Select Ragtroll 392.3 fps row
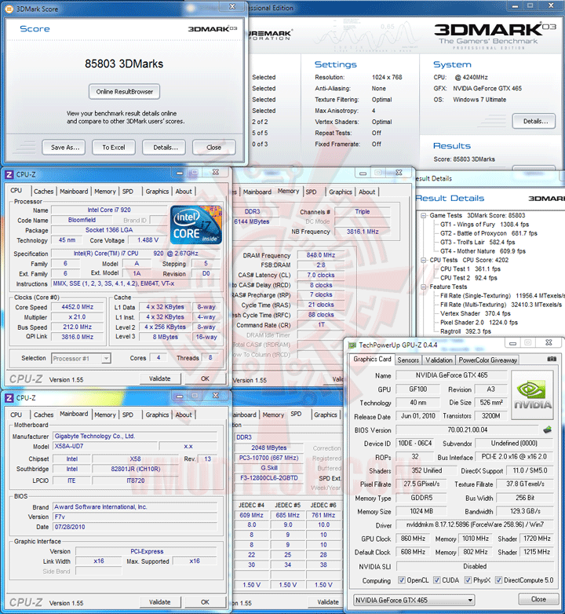565x614 pixels. pos(465,331)
